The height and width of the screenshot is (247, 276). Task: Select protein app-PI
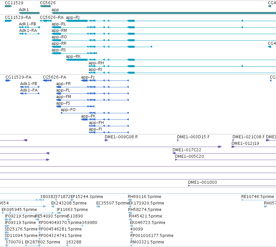[x=109, y=132]
